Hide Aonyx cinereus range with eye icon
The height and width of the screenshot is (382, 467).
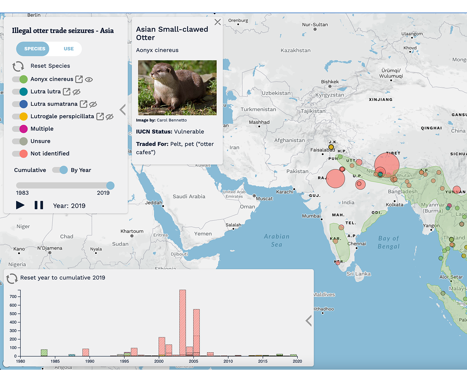click(x=89, y=80)
